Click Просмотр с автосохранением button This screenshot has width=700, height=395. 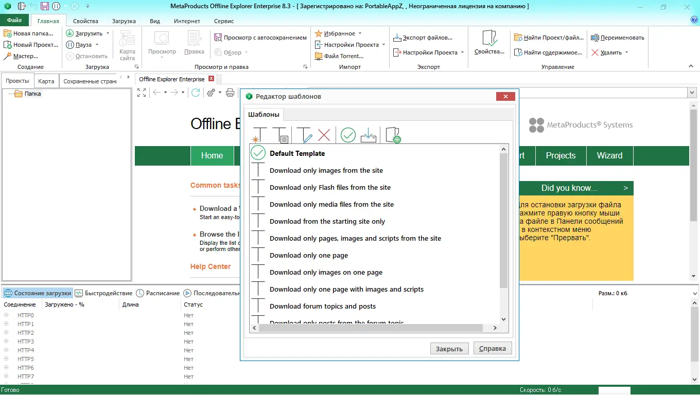pos(260,38)
